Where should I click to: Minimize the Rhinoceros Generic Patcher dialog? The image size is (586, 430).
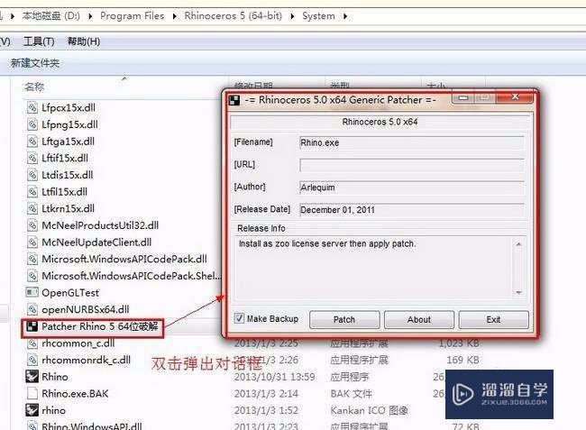coord(463,98)
